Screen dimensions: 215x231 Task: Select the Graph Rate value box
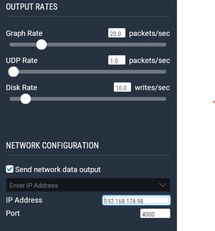(x=117, y=33)
